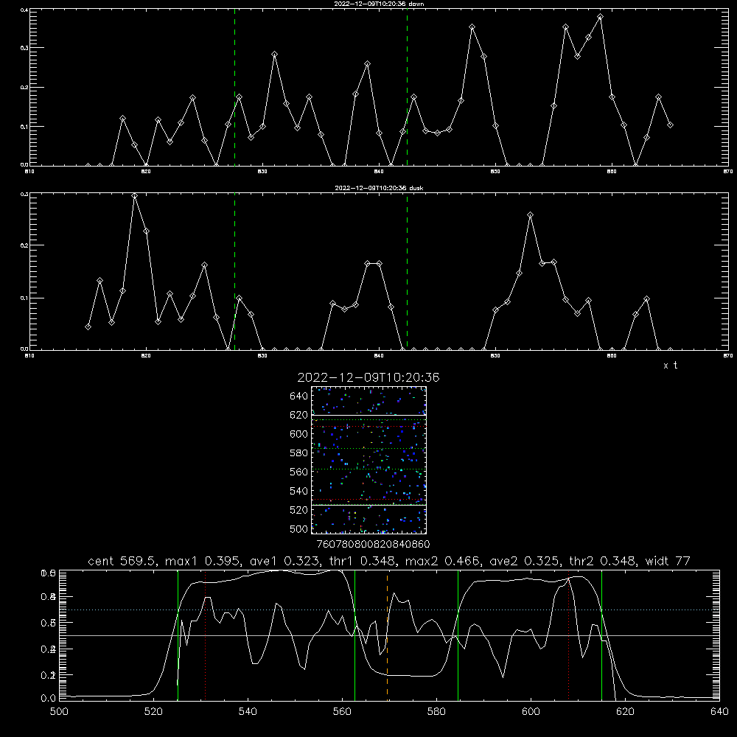Click the solid white horizontal line in the bottom plot
The image size is (737, 737).
coord(389,635)
